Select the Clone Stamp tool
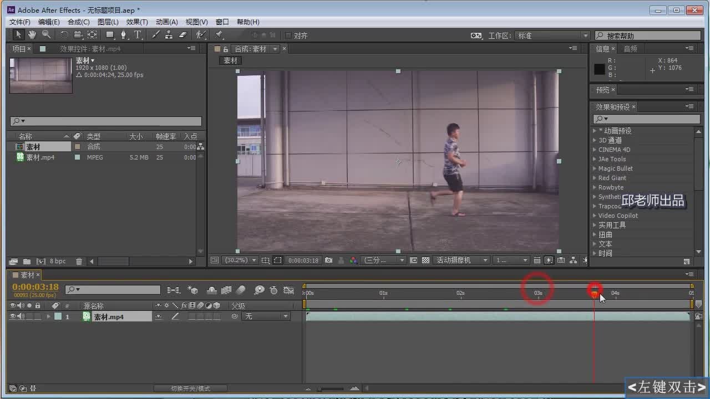Viewport: 710px width, 399px height. [x=169, y=34]
